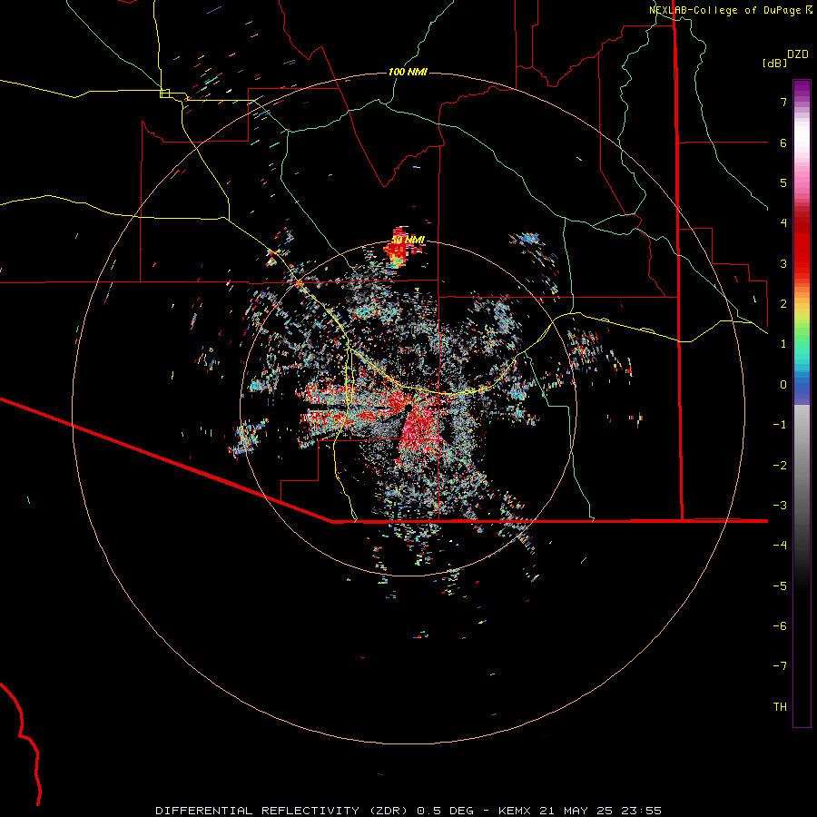817x817 pixels.
Task: Click the 50 NMI range ring label
Action: (x=408, y=240)
